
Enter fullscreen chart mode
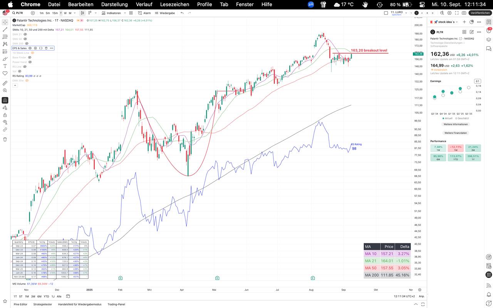click(456, 13)
